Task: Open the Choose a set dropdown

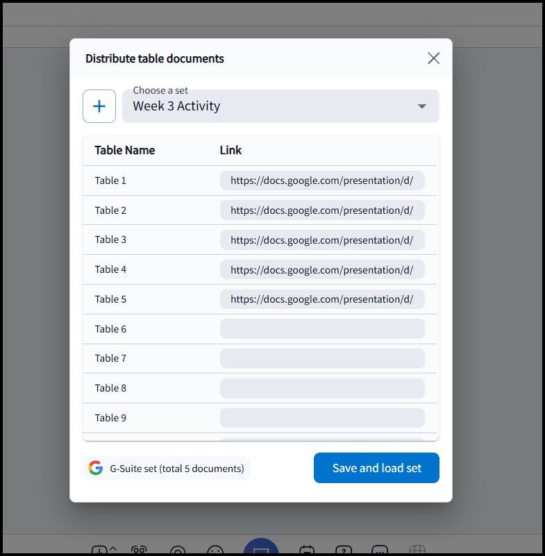Action: pyautogui.click(x=280, y=106)
